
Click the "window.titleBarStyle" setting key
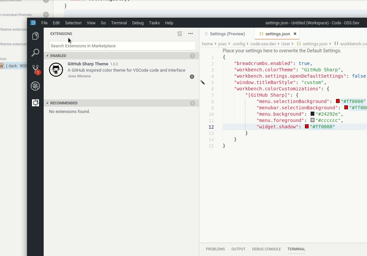click(265, 82)
